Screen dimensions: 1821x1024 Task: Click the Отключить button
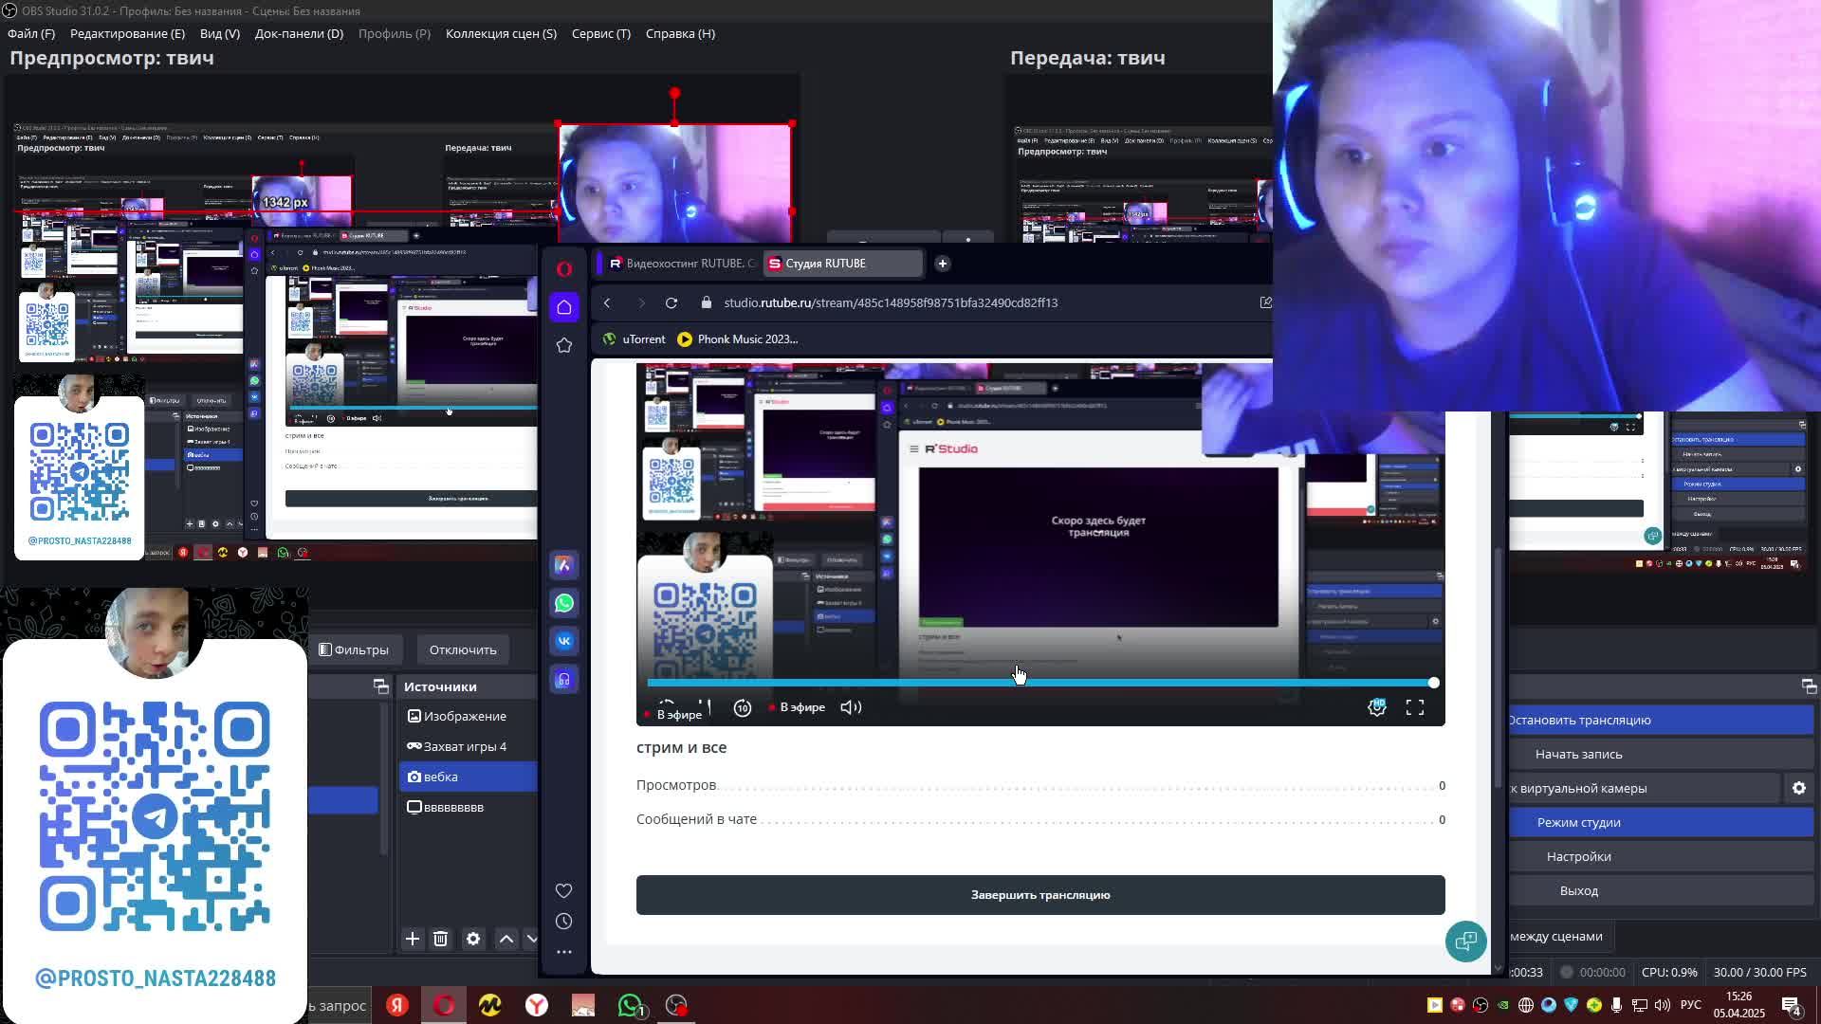463,649
